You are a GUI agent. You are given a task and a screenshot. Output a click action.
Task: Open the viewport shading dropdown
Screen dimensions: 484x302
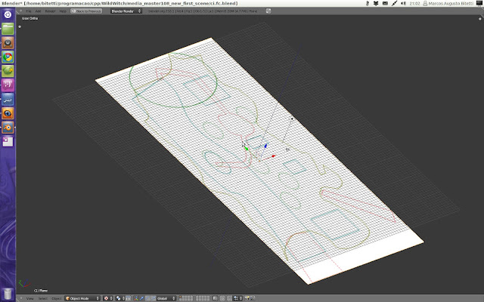pos(107,298)
